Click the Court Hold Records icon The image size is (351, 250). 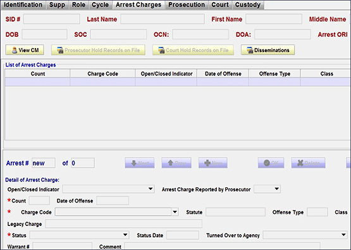(x=161, y=50)
